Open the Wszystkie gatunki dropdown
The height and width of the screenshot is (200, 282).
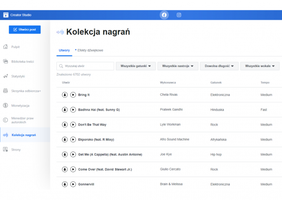[136, 66]
